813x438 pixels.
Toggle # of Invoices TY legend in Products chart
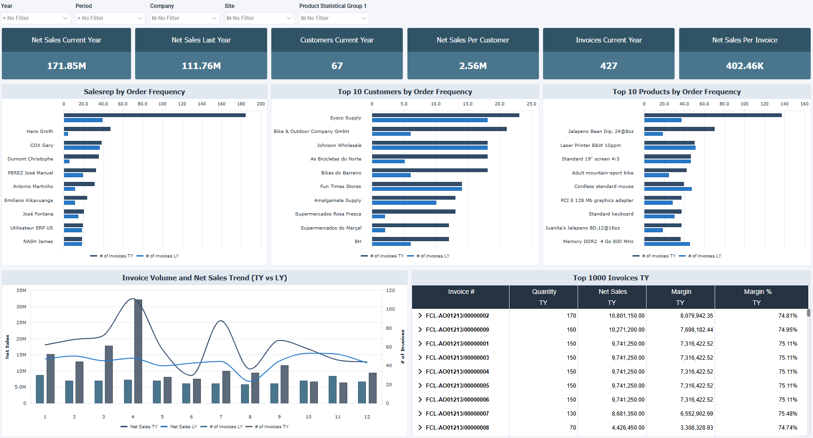[654, 256]
